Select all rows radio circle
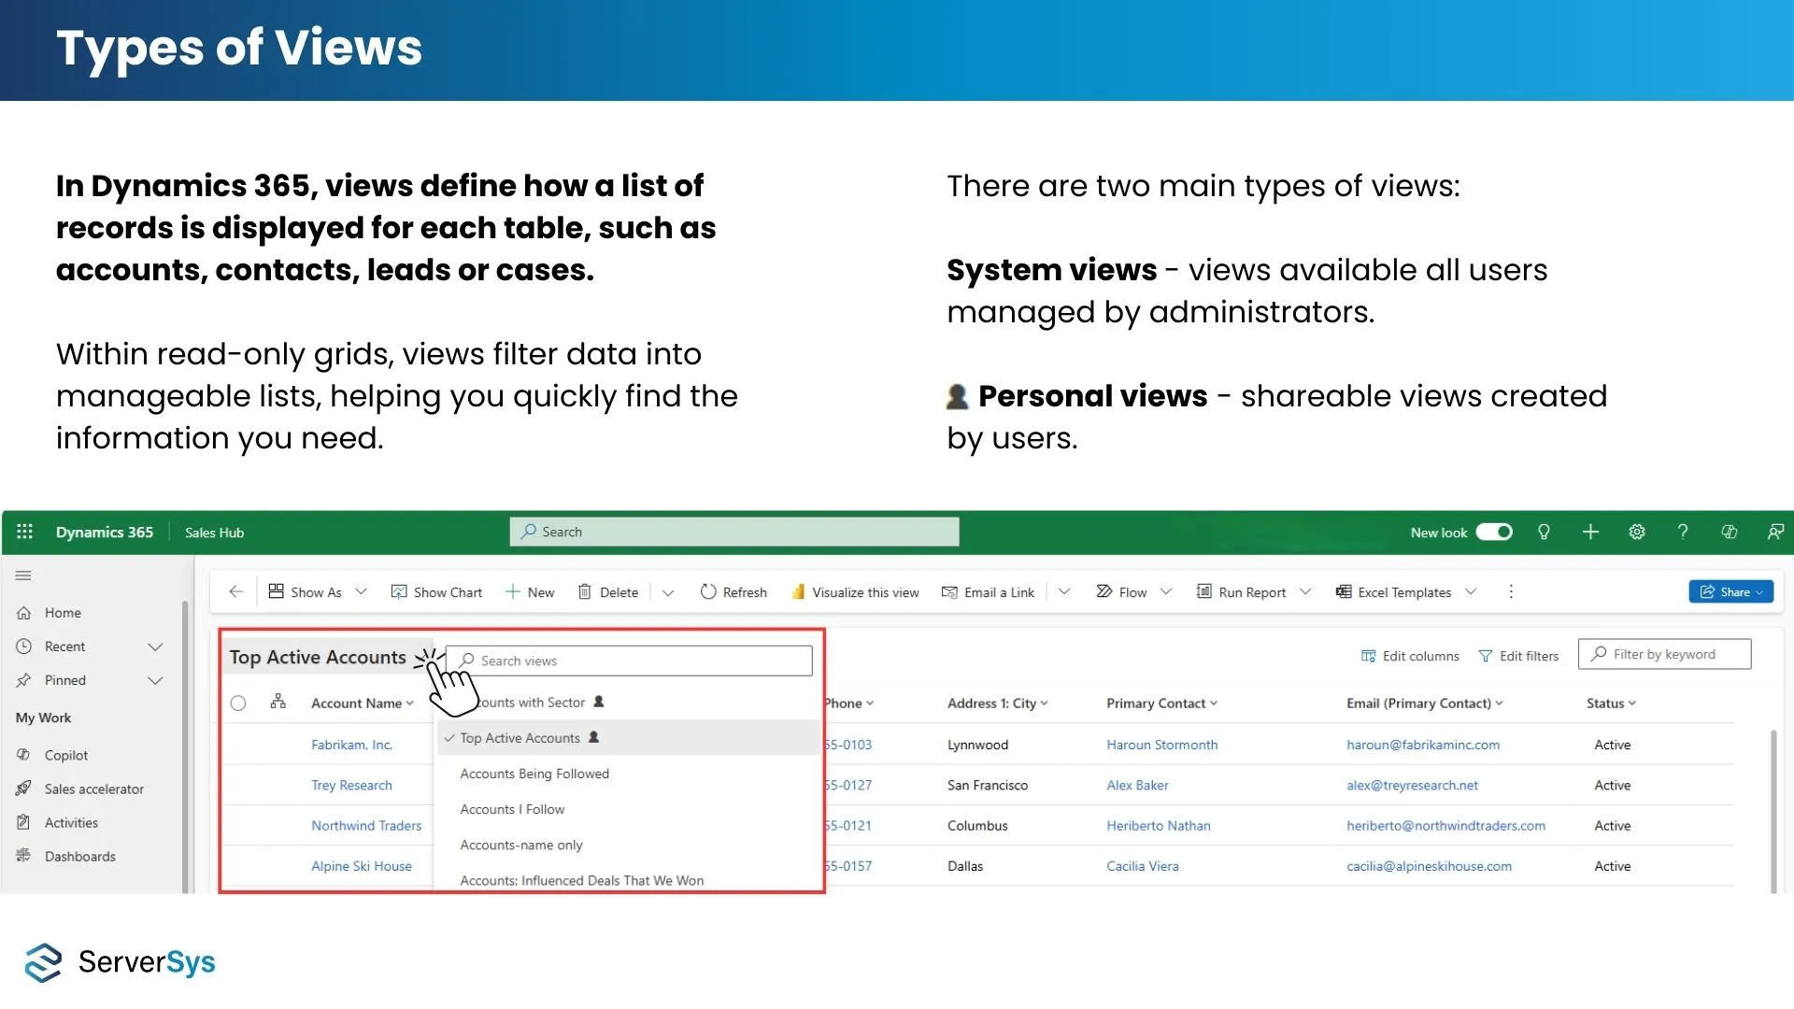Image resolution: width=1794 pixels, height=1009 pixels. [238, 703]
